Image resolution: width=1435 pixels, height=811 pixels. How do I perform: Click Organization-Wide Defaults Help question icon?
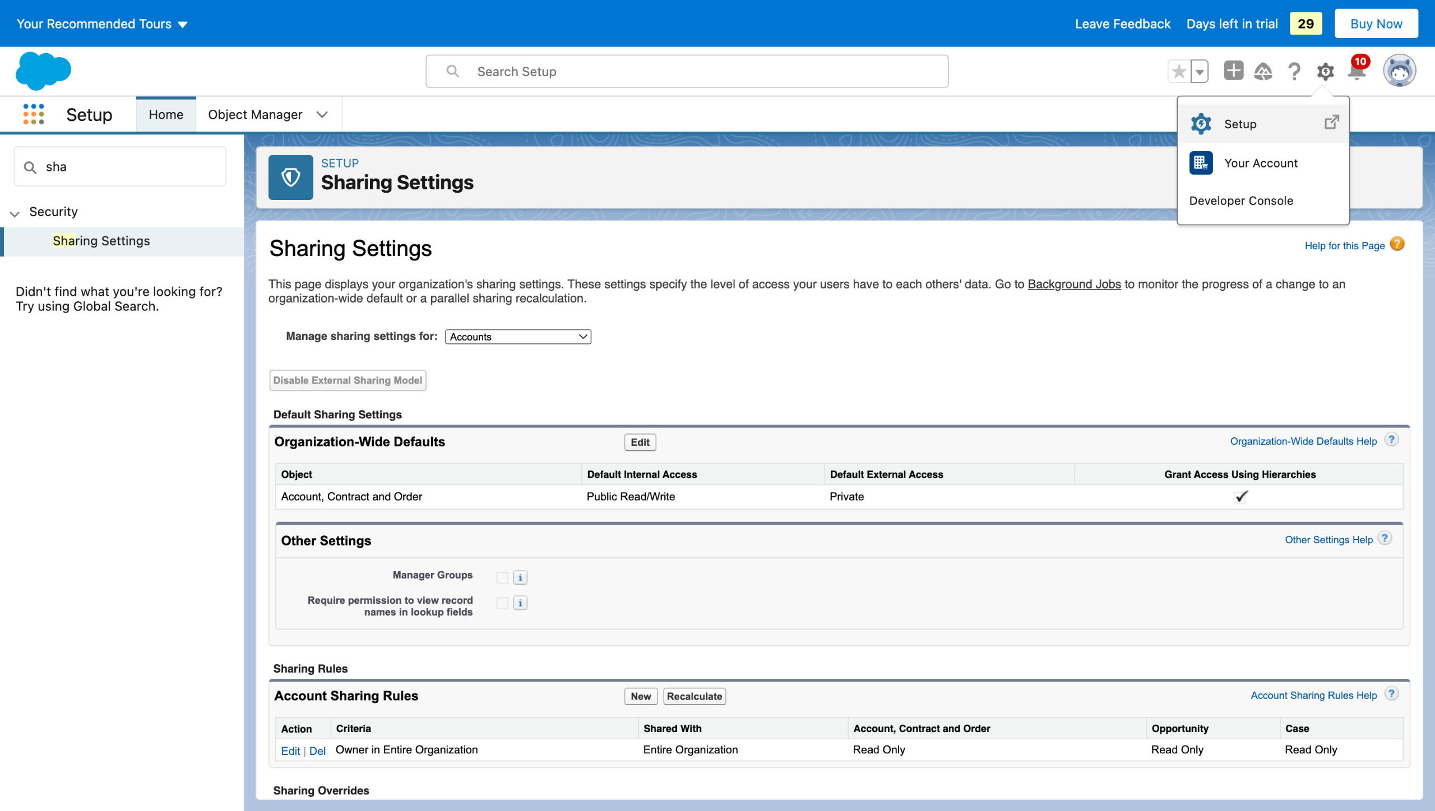click(1391, 440)
